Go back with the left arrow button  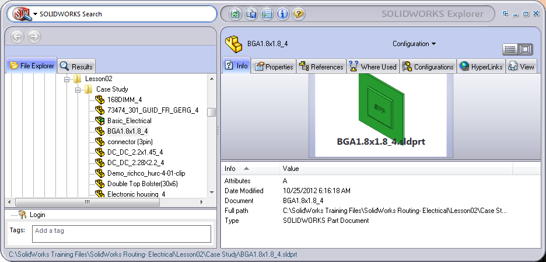click(17, 36)
